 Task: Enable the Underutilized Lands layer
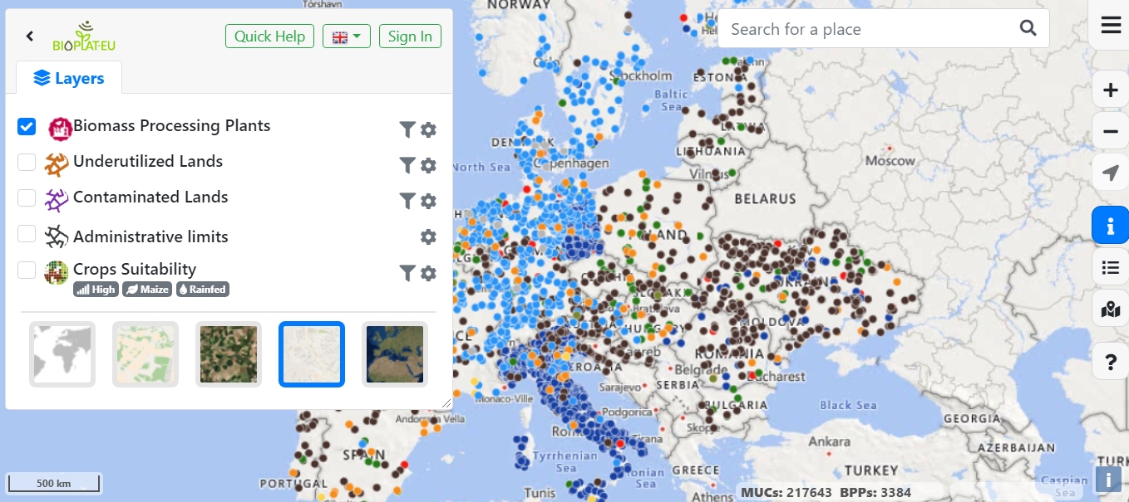pyautogui.click(x=26, y=162)
